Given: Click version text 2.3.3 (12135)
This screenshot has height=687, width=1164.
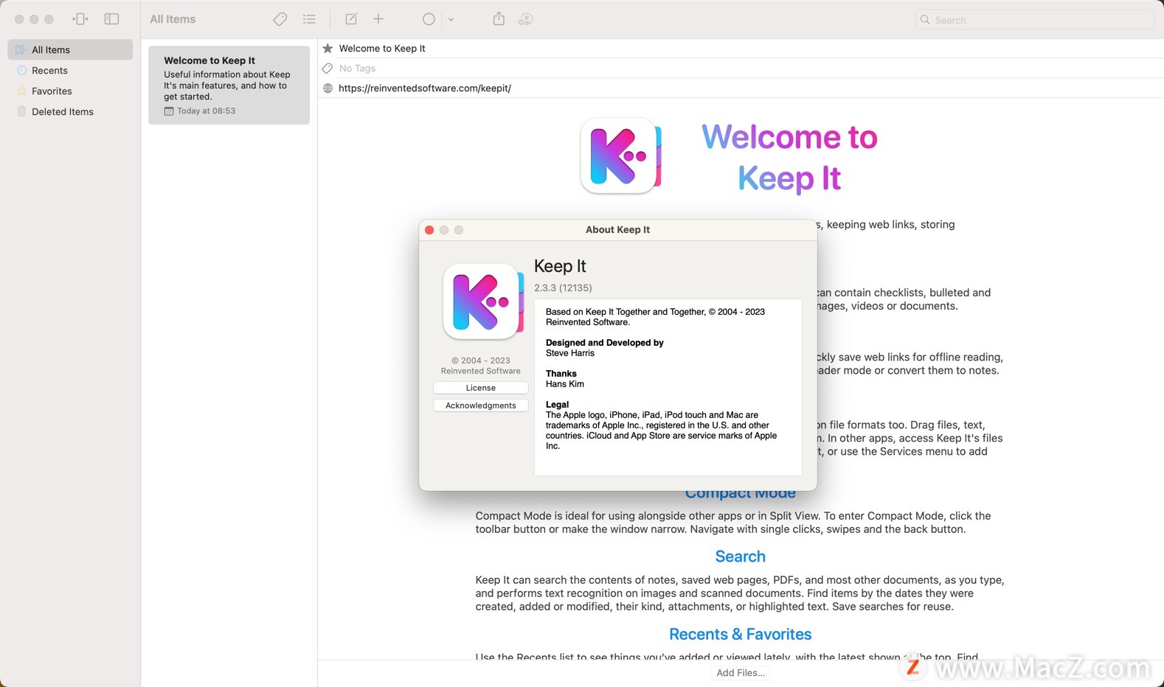Looking at the screenshot, I should (x=563, y=287).
